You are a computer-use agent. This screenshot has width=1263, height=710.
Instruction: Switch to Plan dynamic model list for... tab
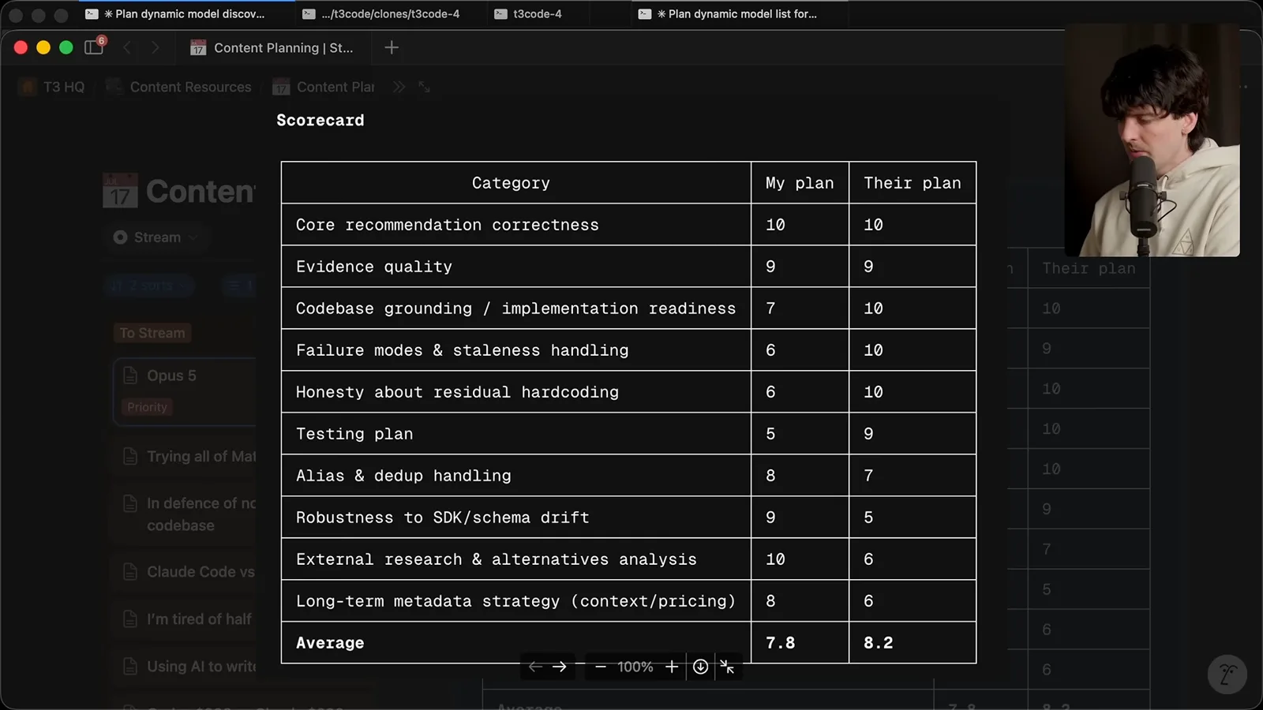[x=729, y=13]
